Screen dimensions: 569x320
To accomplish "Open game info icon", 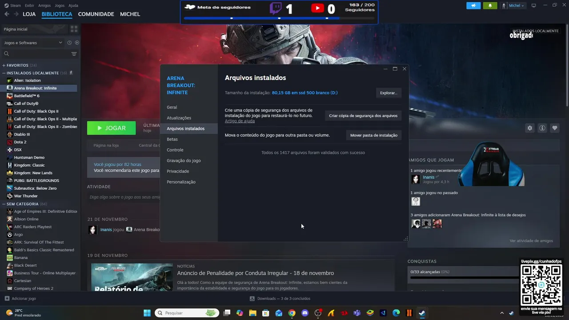I will click(542, 128).
